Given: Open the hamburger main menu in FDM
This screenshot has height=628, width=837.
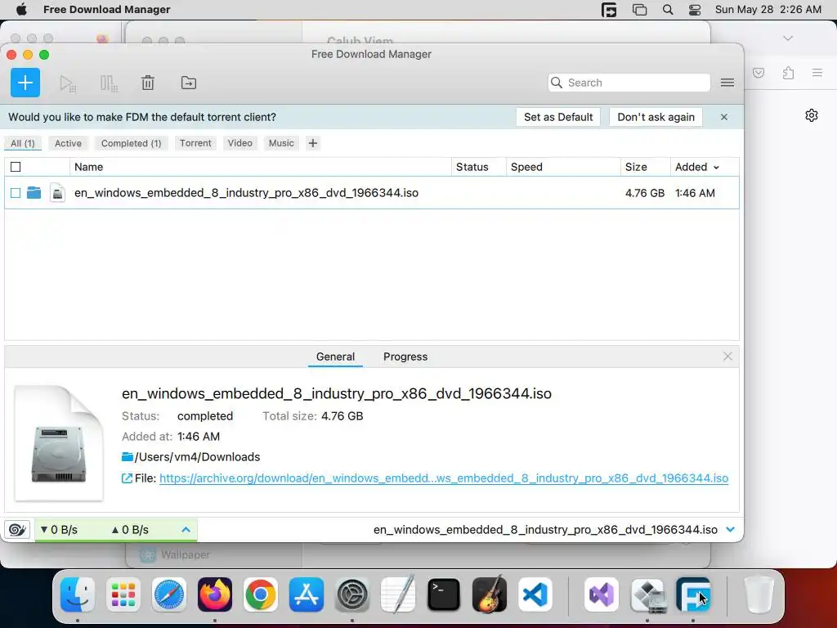Looking at the screenshot, I should pos(727,83).
